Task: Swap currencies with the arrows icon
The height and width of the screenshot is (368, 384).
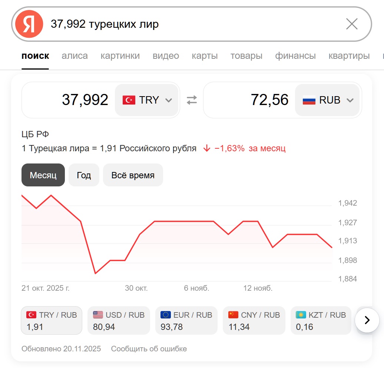Action: 192,100
